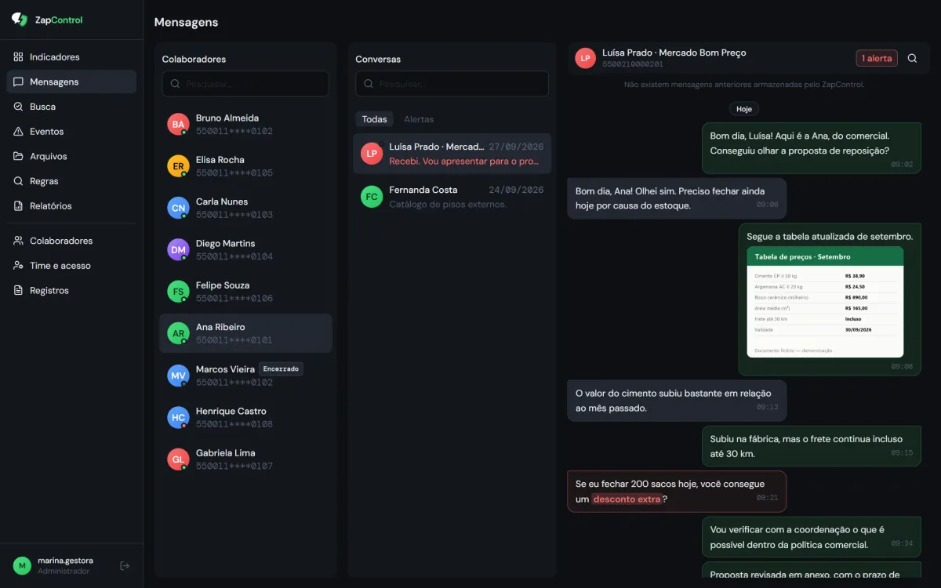The image size is (941, 588).
Task: Select the Mensagens menu item
Action: (x=71, y=82)
